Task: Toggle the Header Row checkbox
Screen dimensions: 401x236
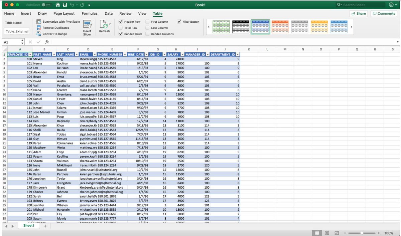Action: tap(121, 22)
